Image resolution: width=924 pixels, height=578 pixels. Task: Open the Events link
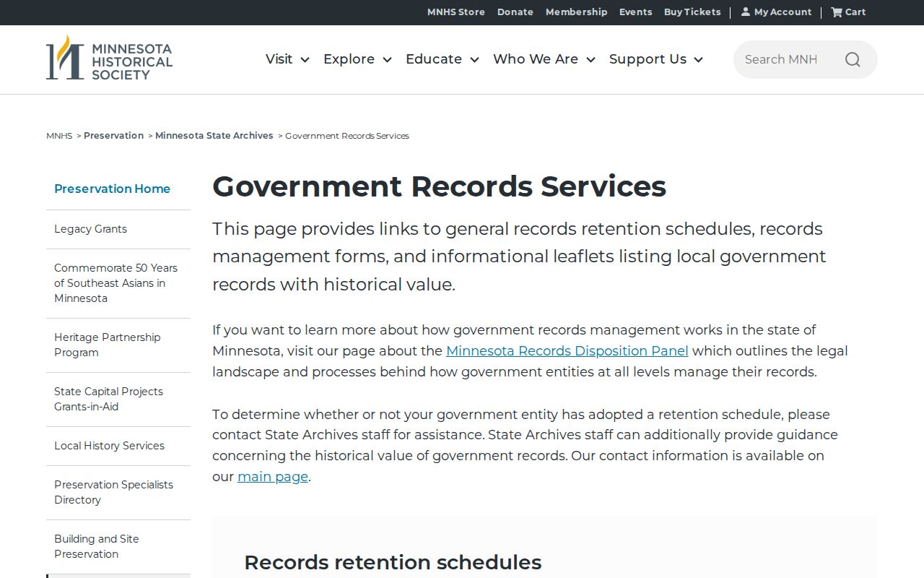tap(636, 12)
